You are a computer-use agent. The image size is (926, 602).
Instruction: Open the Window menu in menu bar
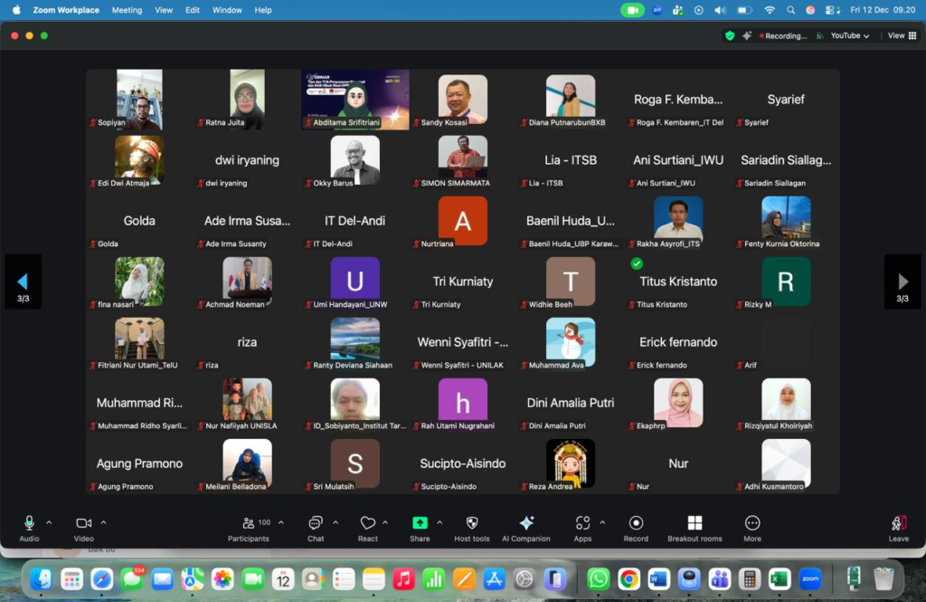227,10
